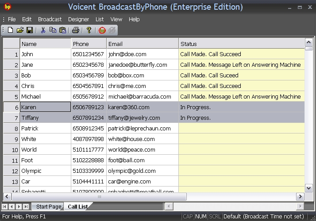Click the tab bar scroll left arrow

tap(169, 206)
